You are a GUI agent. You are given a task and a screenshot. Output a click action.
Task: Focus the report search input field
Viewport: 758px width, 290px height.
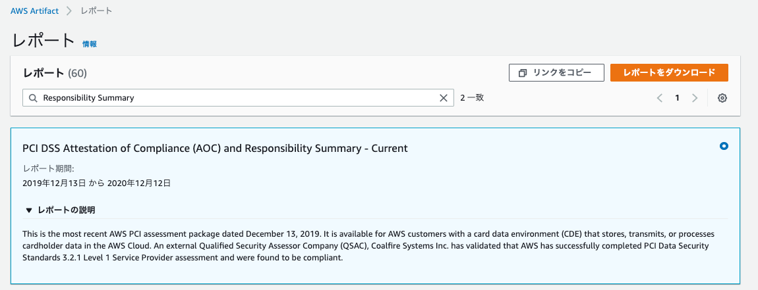click(239, 98)
